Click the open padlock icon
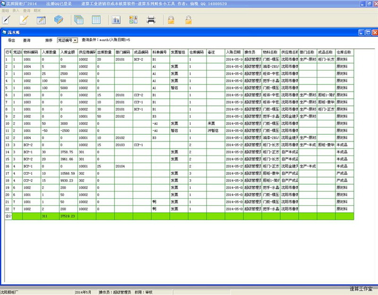 point(189,20)
